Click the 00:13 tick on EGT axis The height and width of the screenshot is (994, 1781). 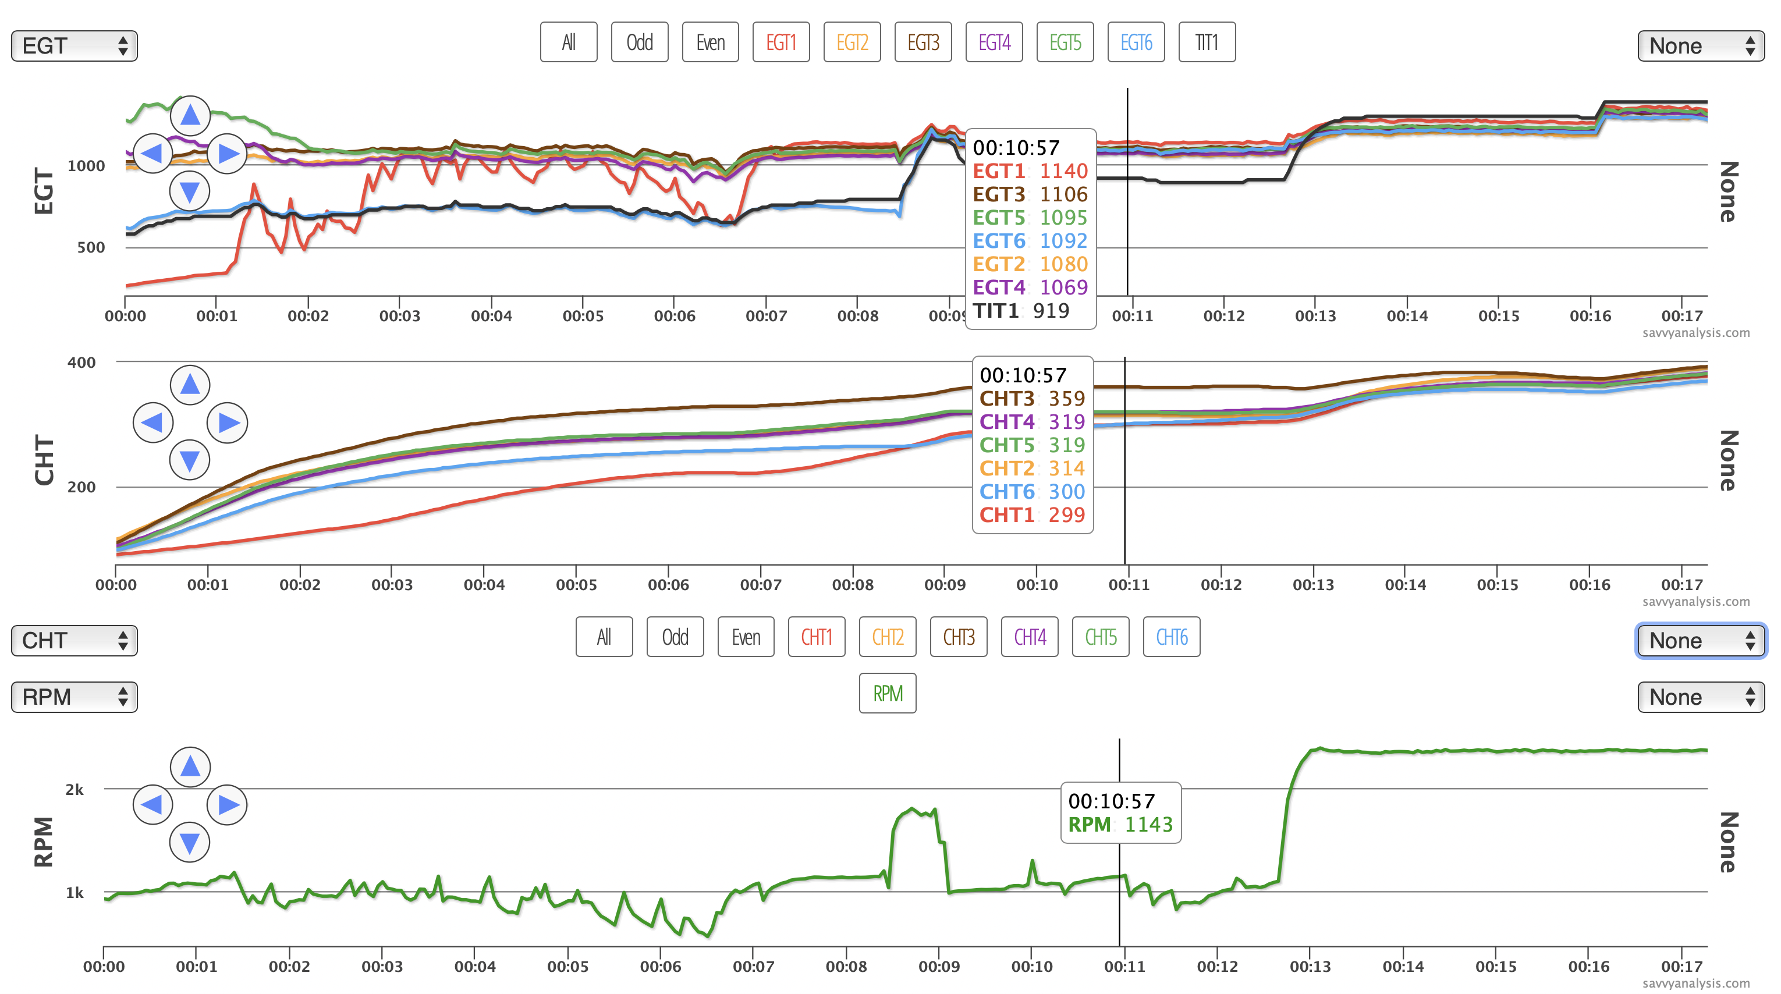(x=1316, y=316)
